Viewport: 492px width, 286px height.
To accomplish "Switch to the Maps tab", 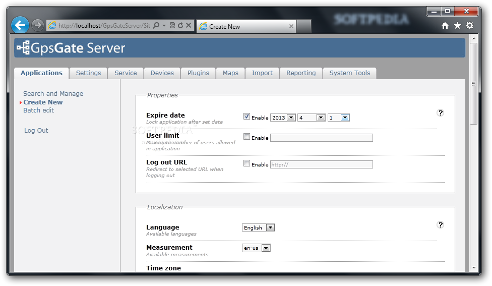I will [230, 73].
